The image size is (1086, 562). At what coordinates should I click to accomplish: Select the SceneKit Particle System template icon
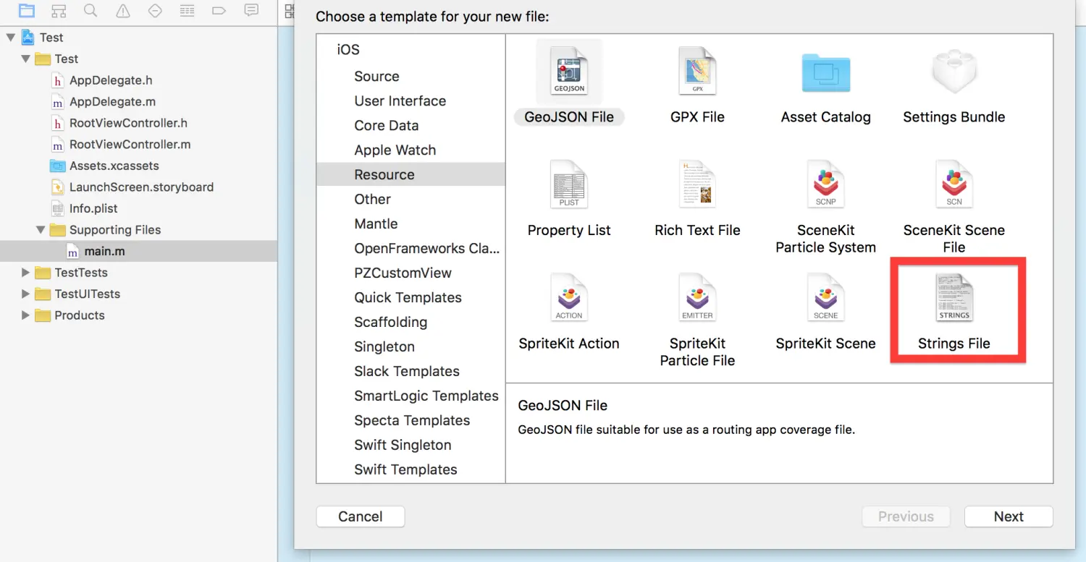click(826, 184)
